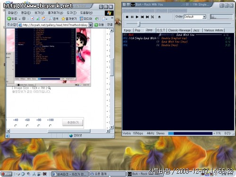Switch to the Pop playlist tab
This screenshot has height=177, width=236.
click(137, 30)
